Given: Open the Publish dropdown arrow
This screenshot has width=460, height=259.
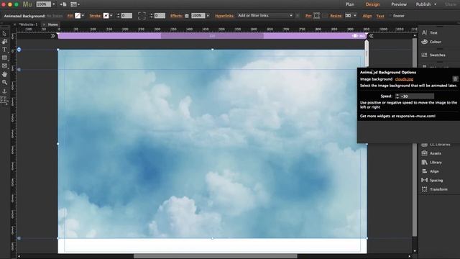Looking at the screenshot, I should [x=436, y=4].
